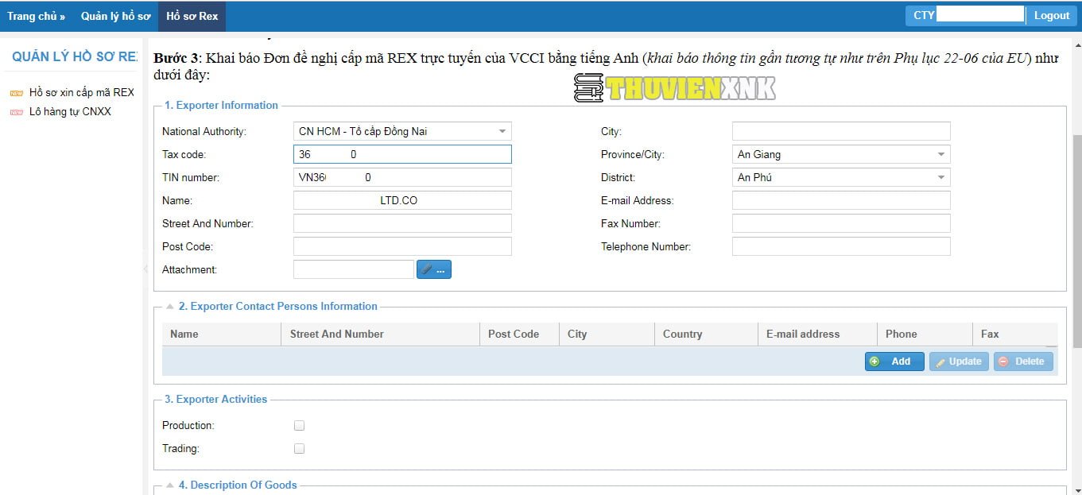Screen dimensions: 1082x495
Task: Click the Delete contact button
Action: (x=1023, y=362)
